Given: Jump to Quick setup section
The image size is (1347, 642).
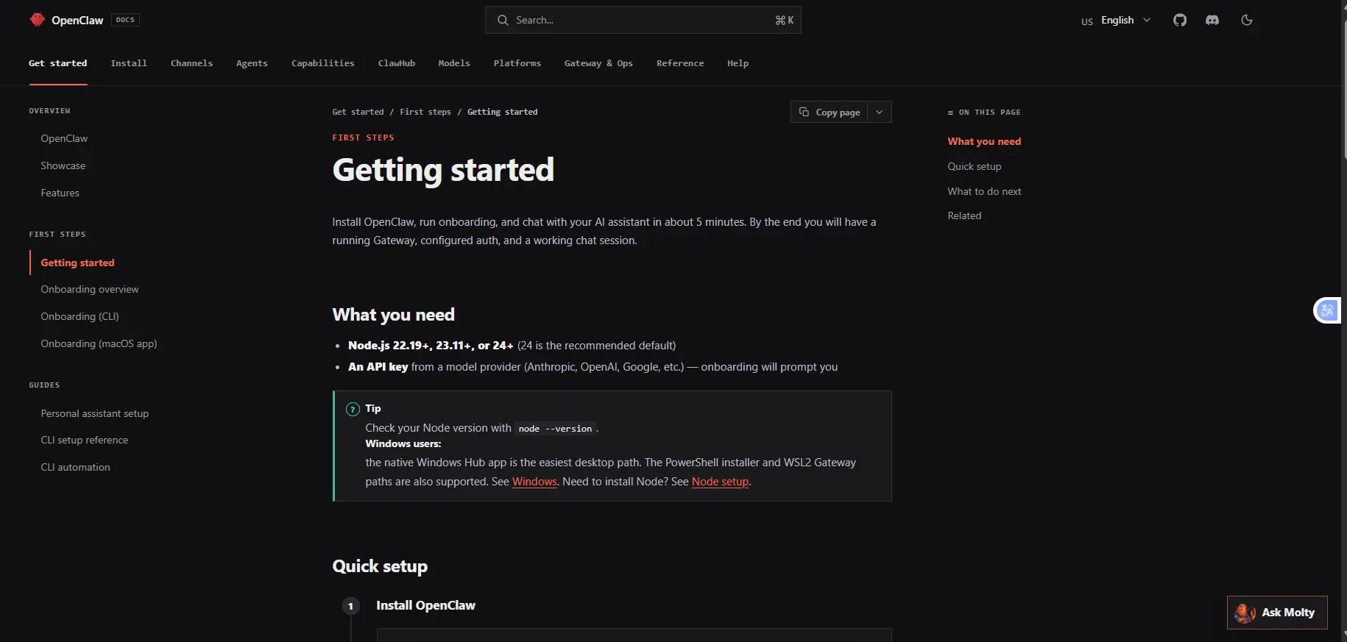Looking at the screenshot, I should tap(975, 166).
